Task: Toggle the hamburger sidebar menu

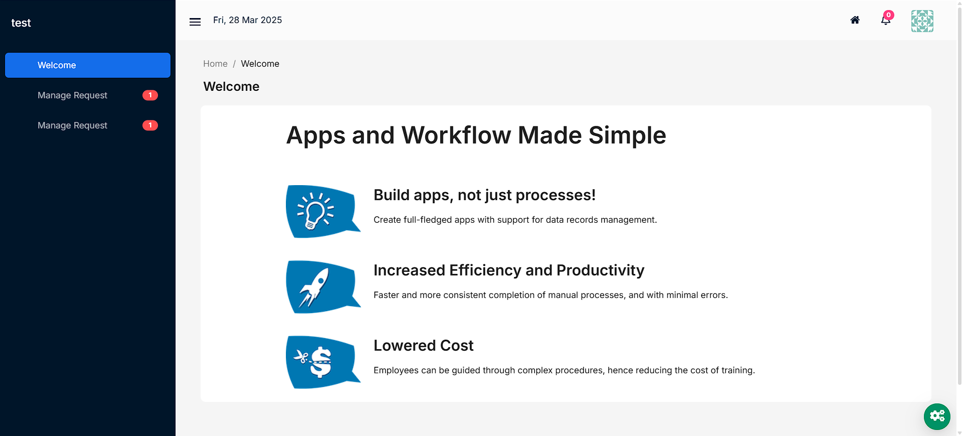Action: [x=195, y=22]
